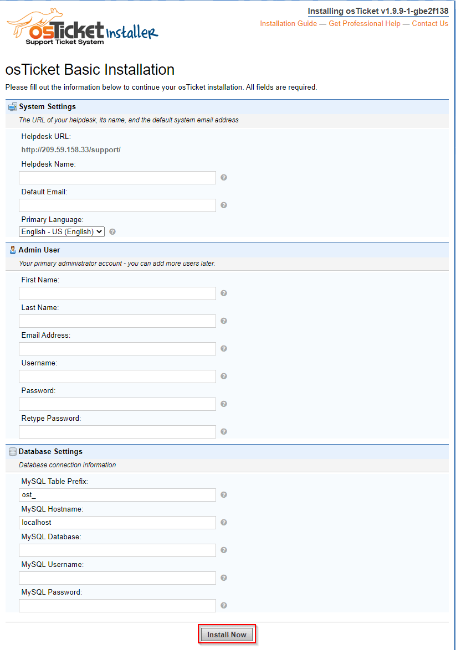The image size is (456, 650).
Task: Click the First Name input field
Action: point(117,293)
